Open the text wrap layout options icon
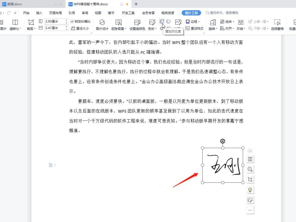Image resolution: width=296 pixels, height=222 pixels. click(x=250, y=159)
